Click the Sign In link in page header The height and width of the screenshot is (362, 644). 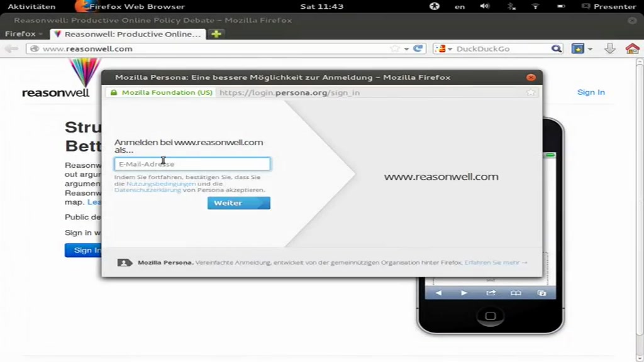[591, 92]
